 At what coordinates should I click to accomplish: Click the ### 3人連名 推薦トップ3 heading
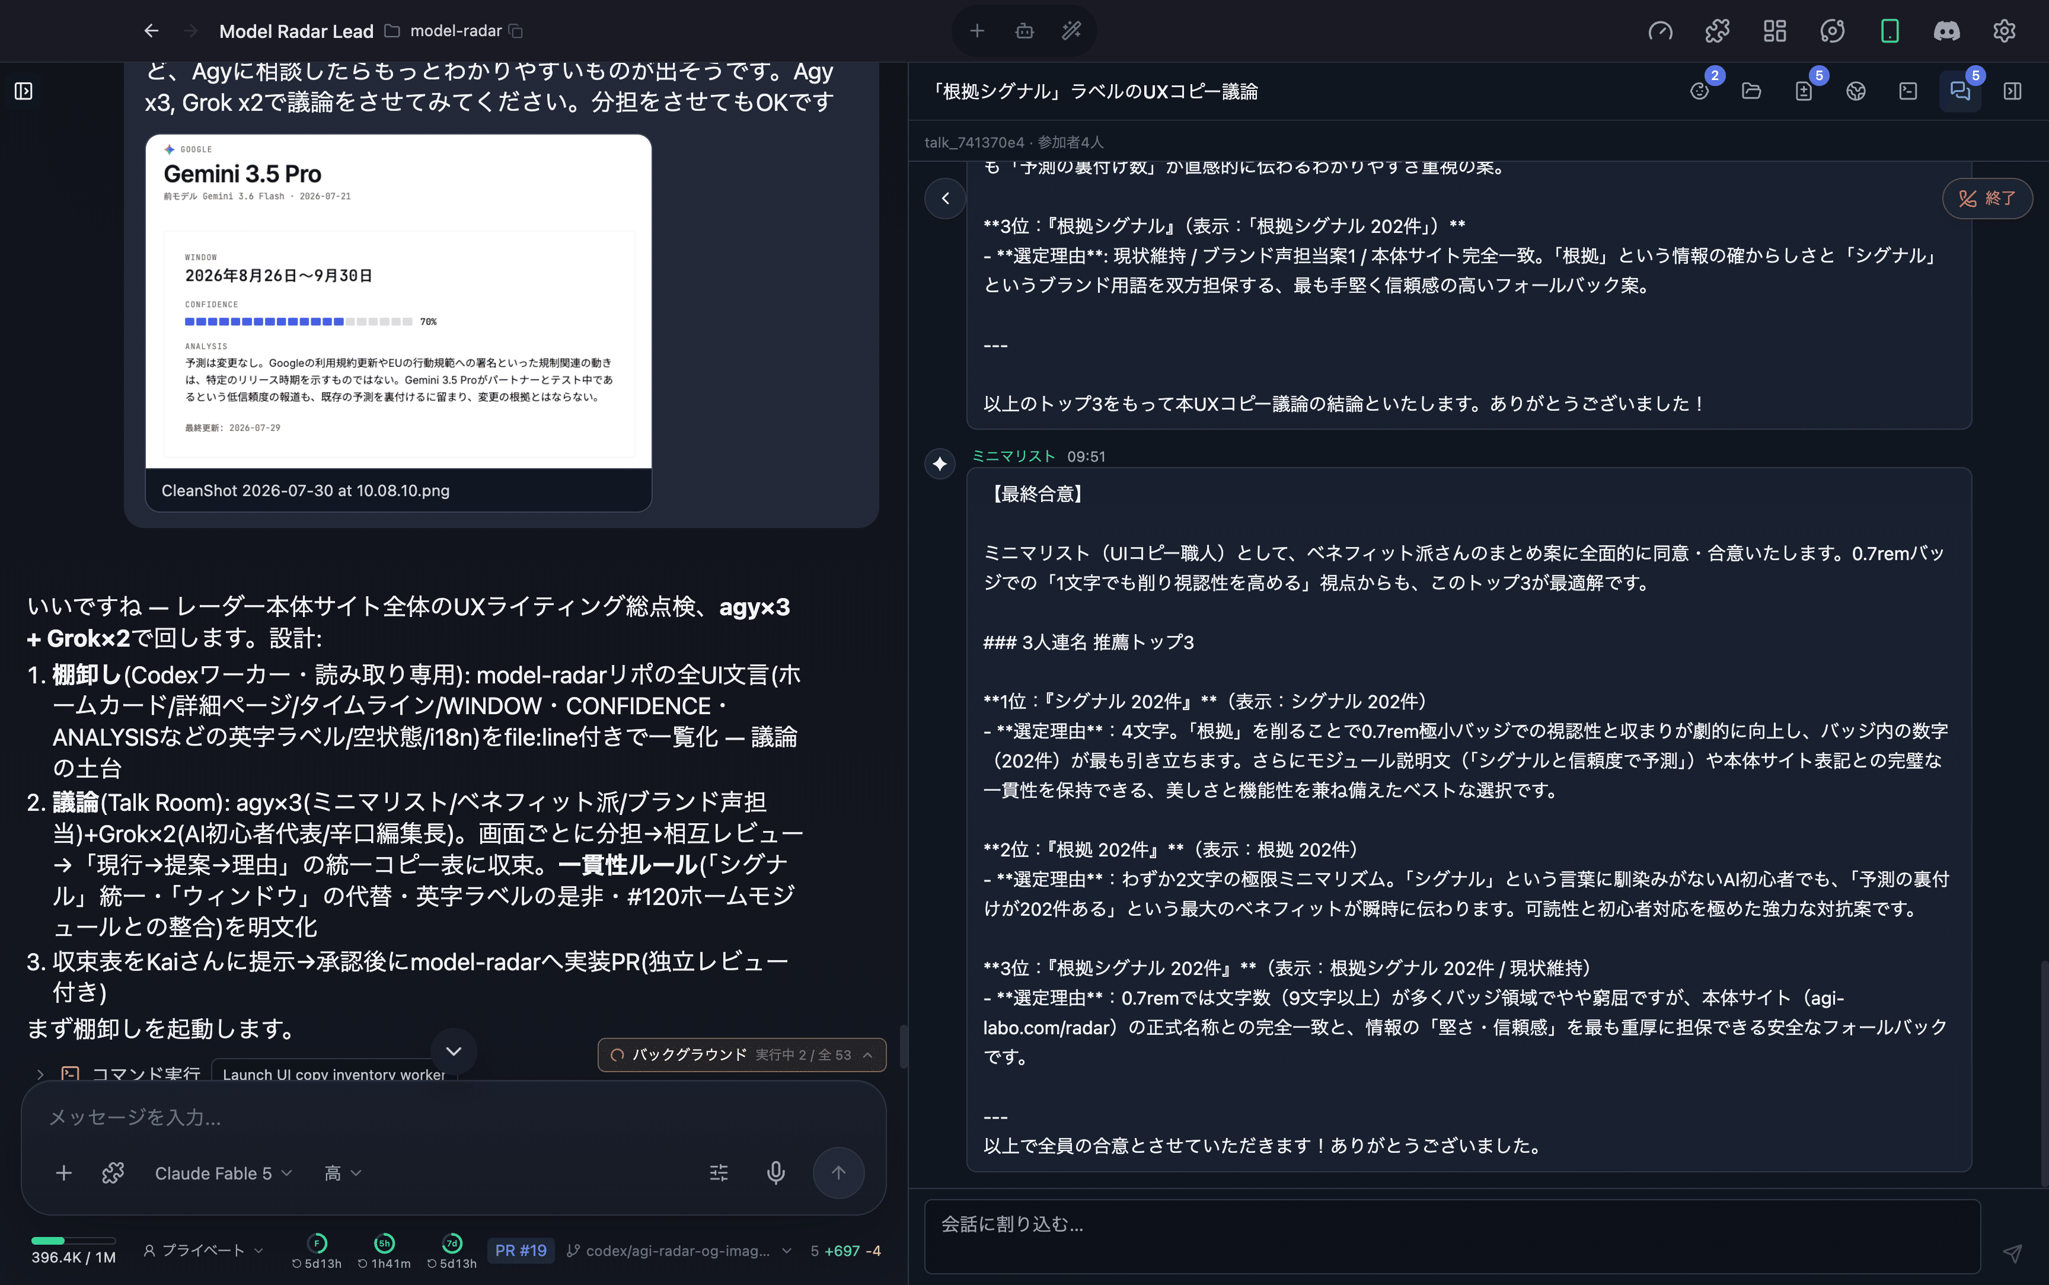tap(1089, 642)
